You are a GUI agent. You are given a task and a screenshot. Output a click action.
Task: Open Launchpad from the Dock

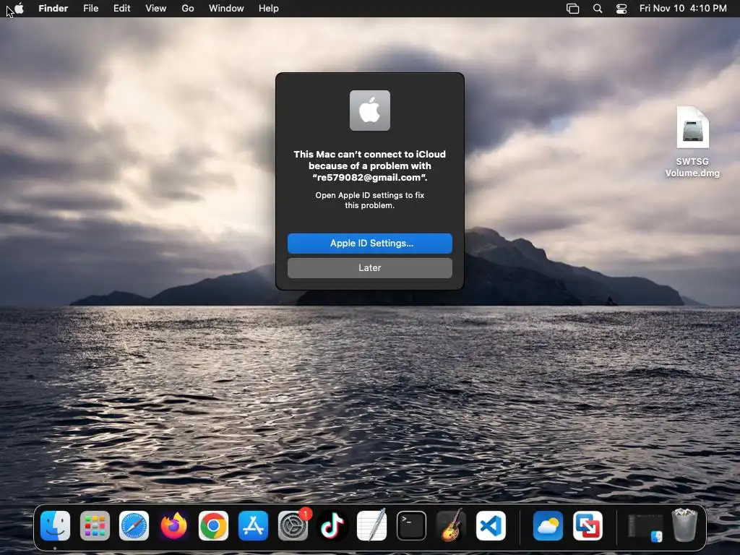tap(95, 525)
